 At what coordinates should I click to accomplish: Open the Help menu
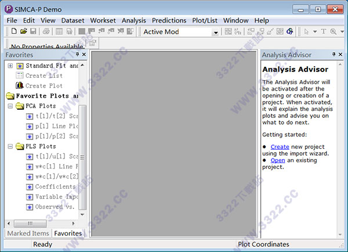(262, 20)
